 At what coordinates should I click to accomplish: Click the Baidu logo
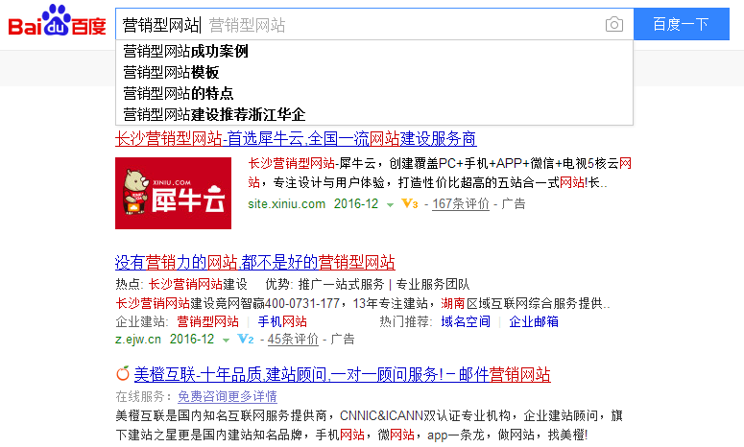tap(59, 24)
